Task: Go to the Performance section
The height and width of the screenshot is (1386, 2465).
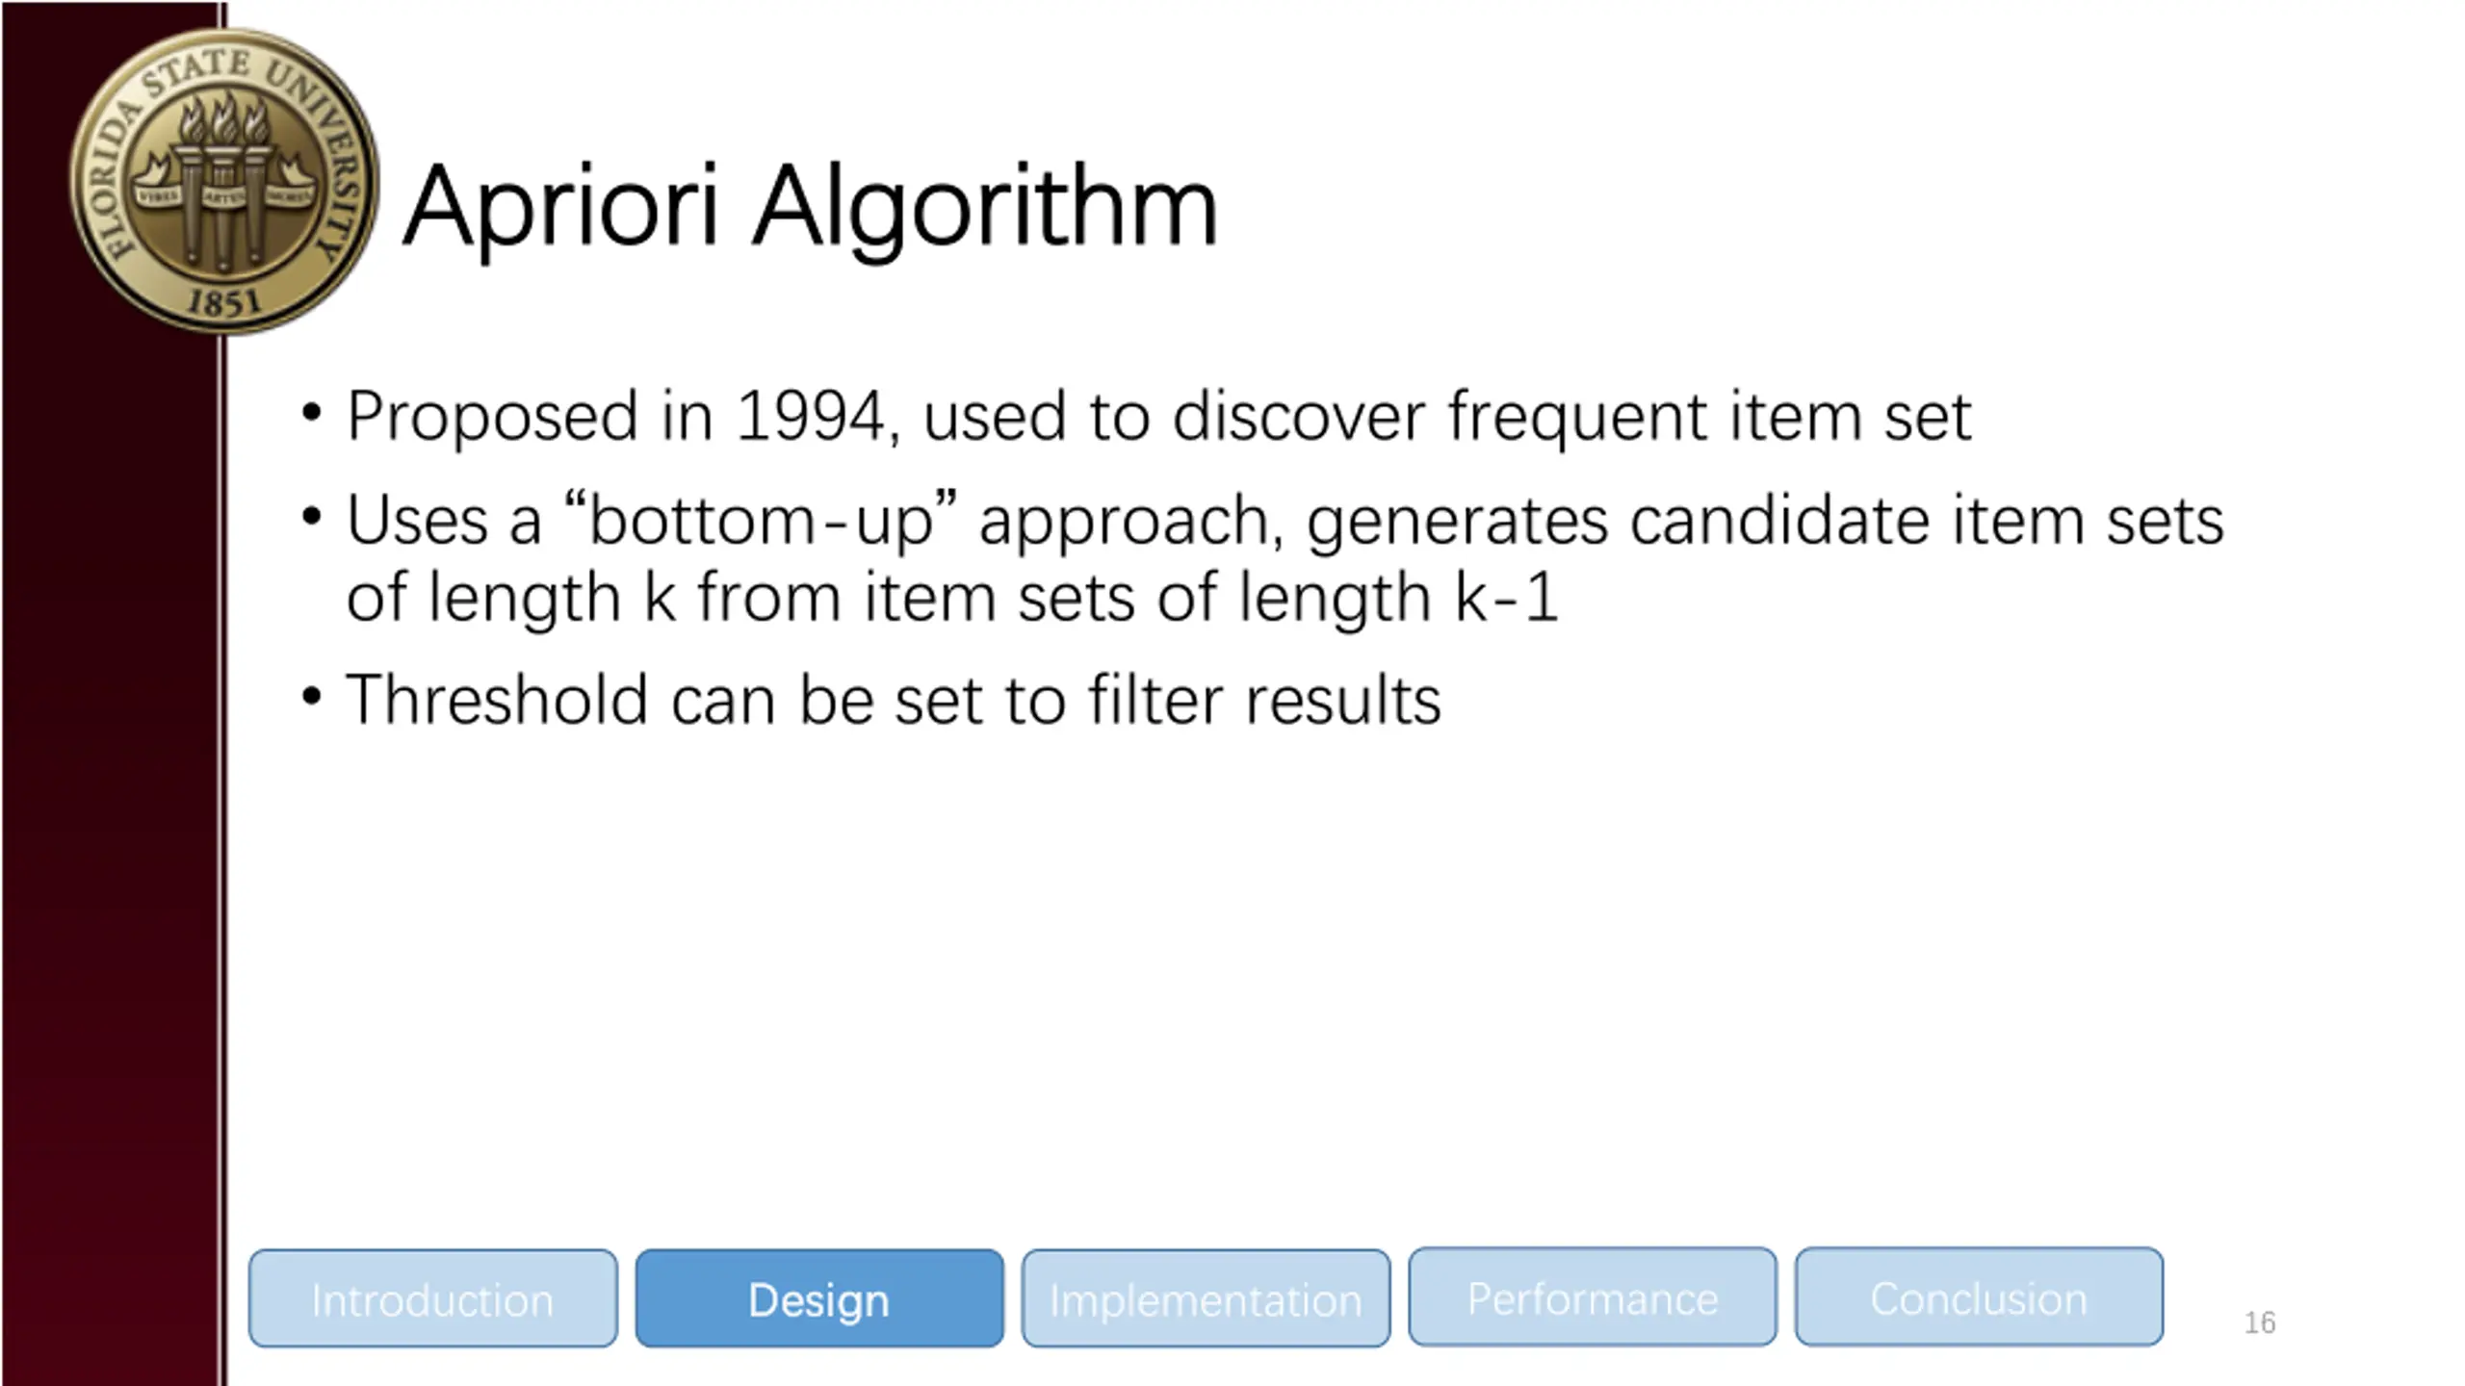Action: point(1593,1298)
